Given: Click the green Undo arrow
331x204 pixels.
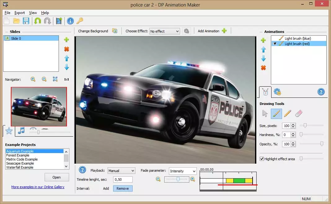Looking at the screenshot, I should point(38,21).
